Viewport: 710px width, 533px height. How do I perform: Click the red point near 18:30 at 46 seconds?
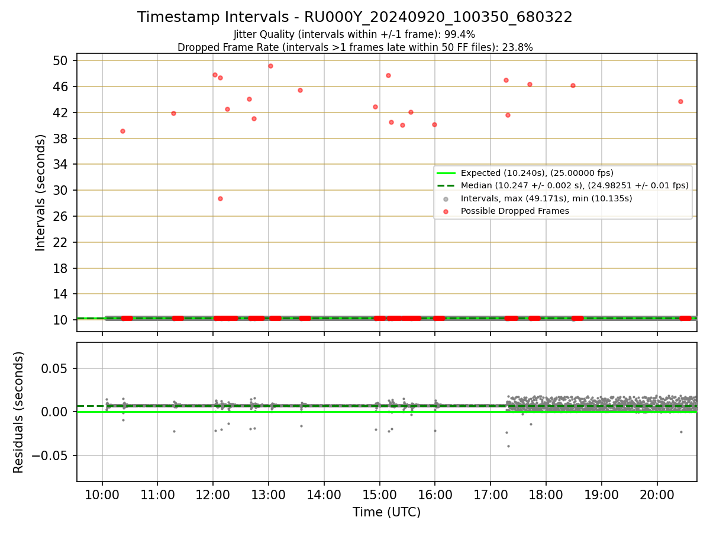(x=573, y=85)
